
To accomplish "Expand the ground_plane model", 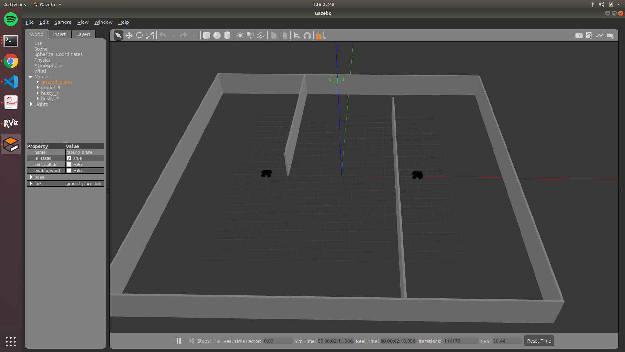I will [38, 82].
